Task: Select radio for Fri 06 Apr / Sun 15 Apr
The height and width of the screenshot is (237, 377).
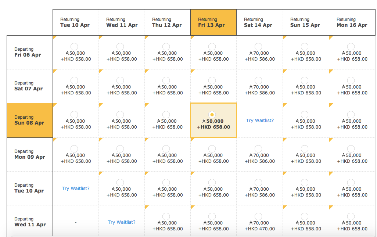Action: click(305, 47)
